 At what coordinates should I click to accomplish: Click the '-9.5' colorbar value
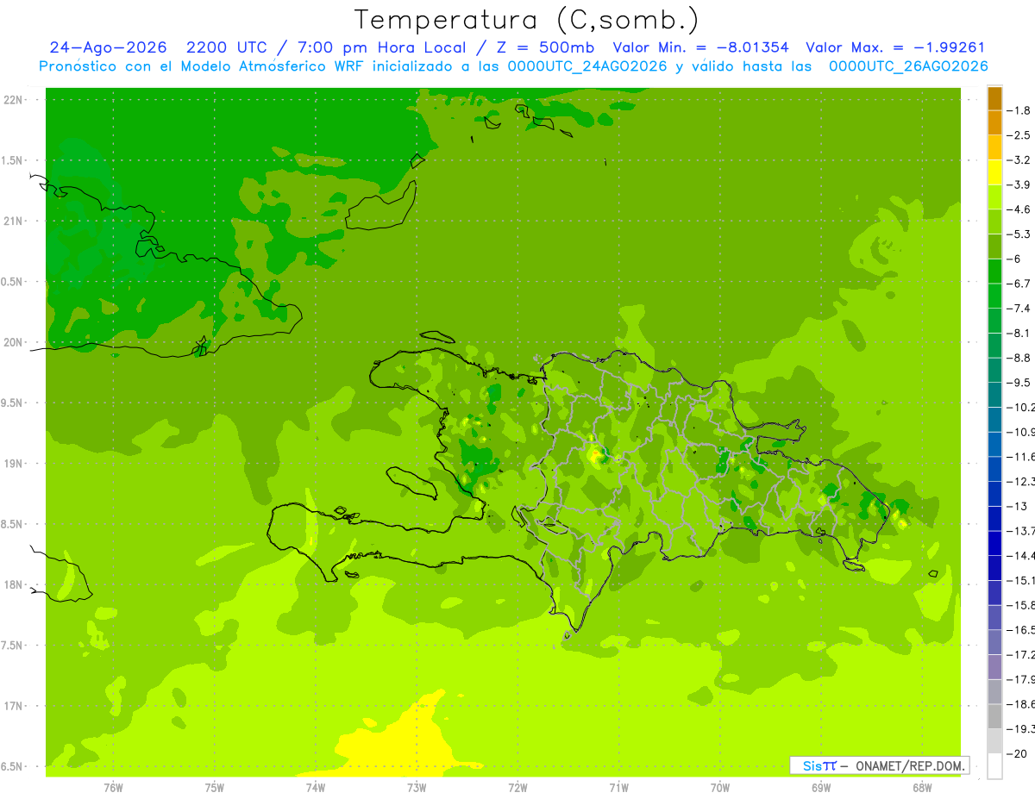point(1019,382)
